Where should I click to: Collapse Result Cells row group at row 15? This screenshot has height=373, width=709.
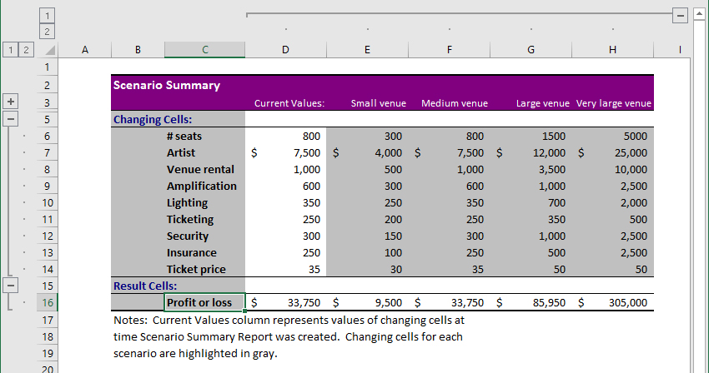pyautogui.click(x=11, y=286)
